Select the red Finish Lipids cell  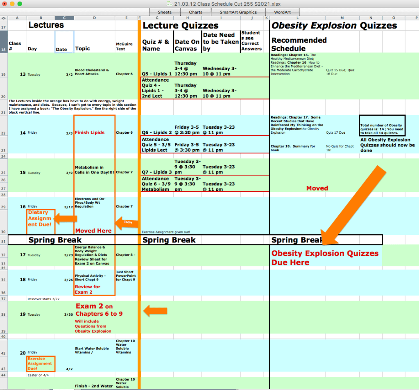tap(90, 132)
